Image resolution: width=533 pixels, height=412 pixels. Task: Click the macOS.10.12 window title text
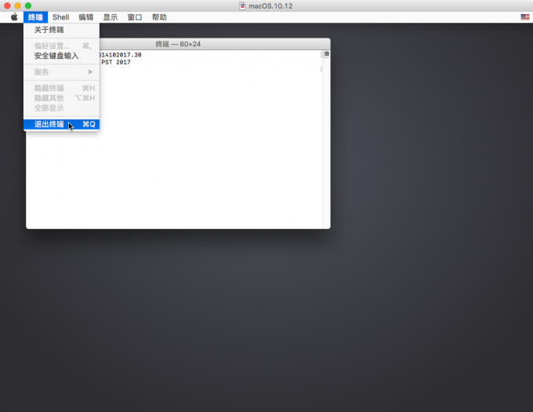point(270,5)
